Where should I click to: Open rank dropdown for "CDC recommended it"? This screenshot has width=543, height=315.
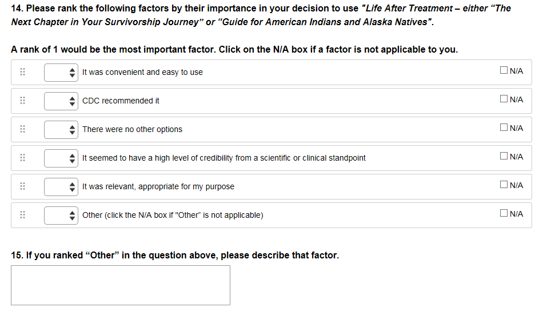pyautogui.click(x=61, y=101)
